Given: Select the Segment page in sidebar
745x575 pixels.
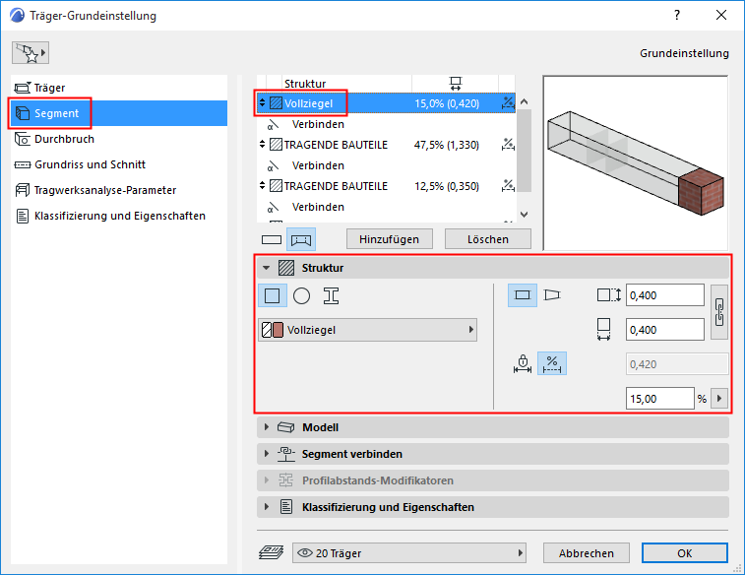Looking at the screenshot, I should (119, 113).
